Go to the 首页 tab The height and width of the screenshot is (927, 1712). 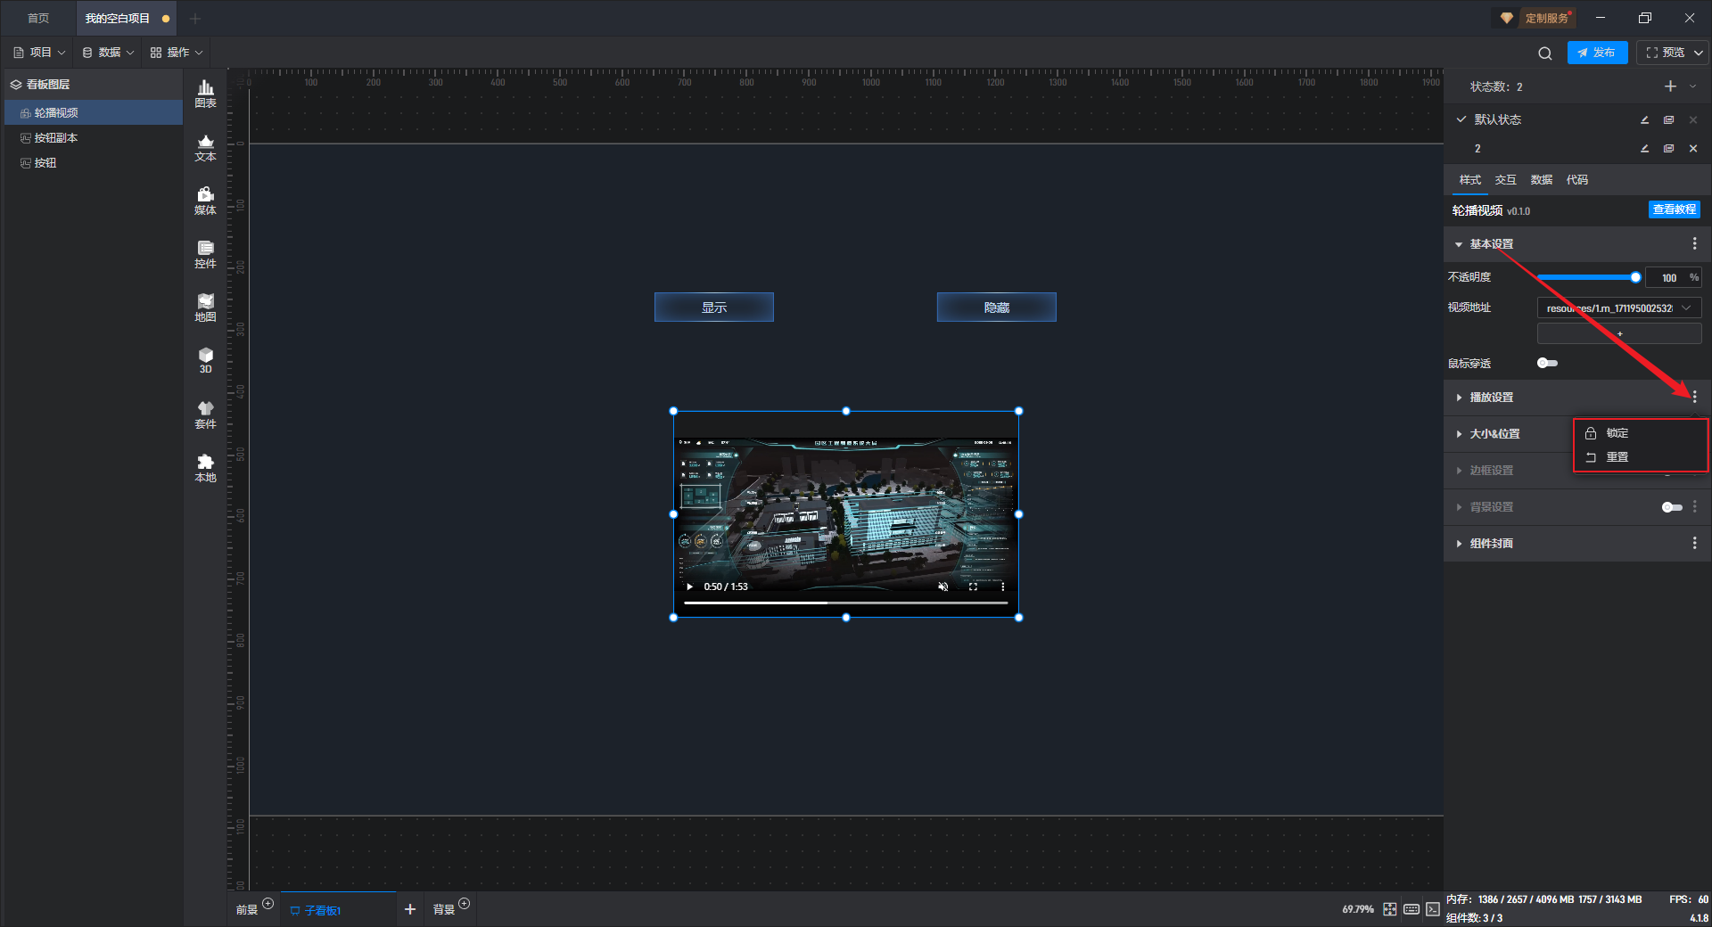[38, 18]
